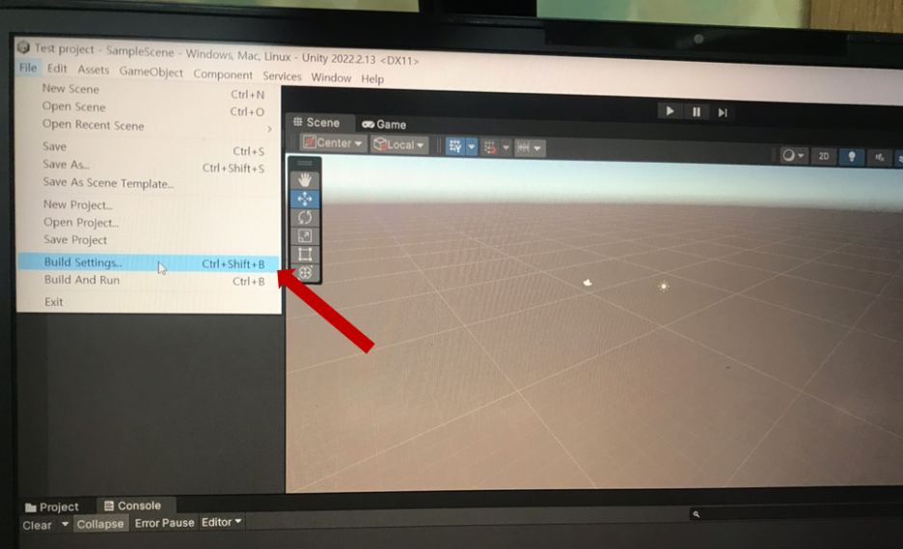Choose Open Project... menu entry
Screen dimensions: 903x549
[149, 222]
